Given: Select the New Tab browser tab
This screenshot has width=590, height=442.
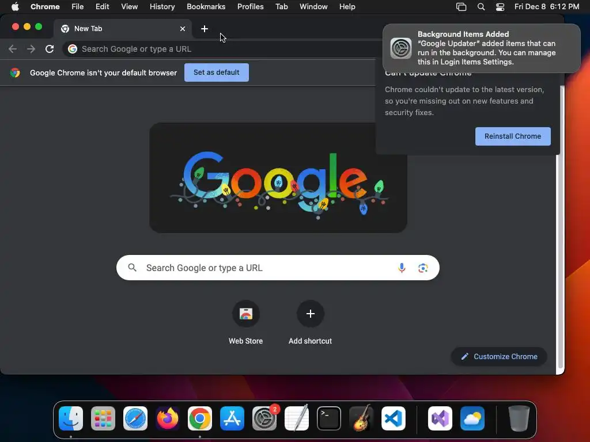Looking at the screenshot, I should pos(122,29).
